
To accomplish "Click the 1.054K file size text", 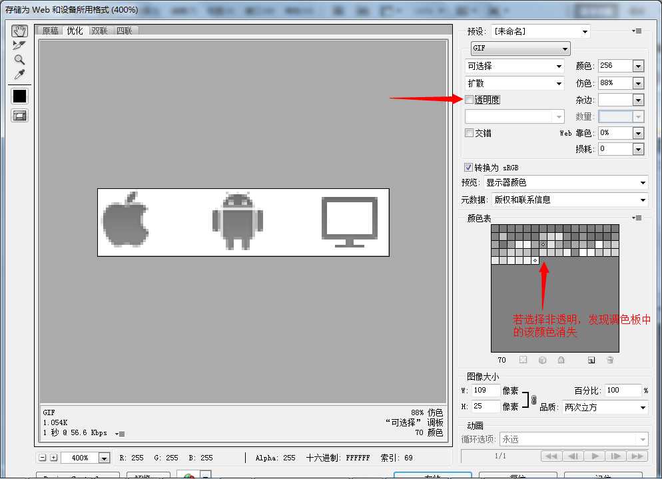I will coord(55,422).
